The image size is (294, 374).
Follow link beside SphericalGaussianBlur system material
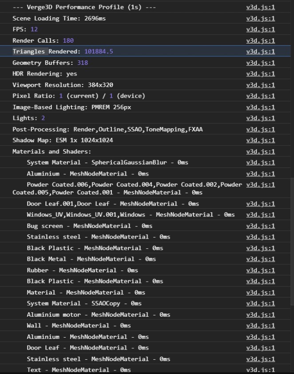[260, 163]
